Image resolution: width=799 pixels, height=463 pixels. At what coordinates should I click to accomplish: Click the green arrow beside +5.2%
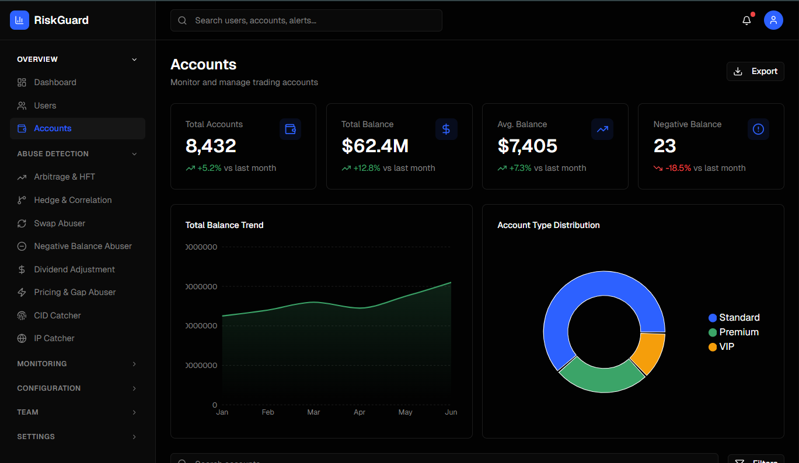(190, 168)
